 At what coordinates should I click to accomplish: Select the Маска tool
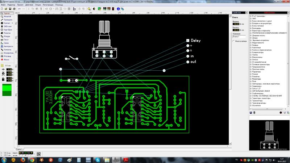[x=6, y=59]
